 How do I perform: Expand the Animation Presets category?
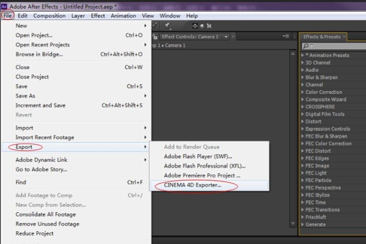tap(302, 55)
